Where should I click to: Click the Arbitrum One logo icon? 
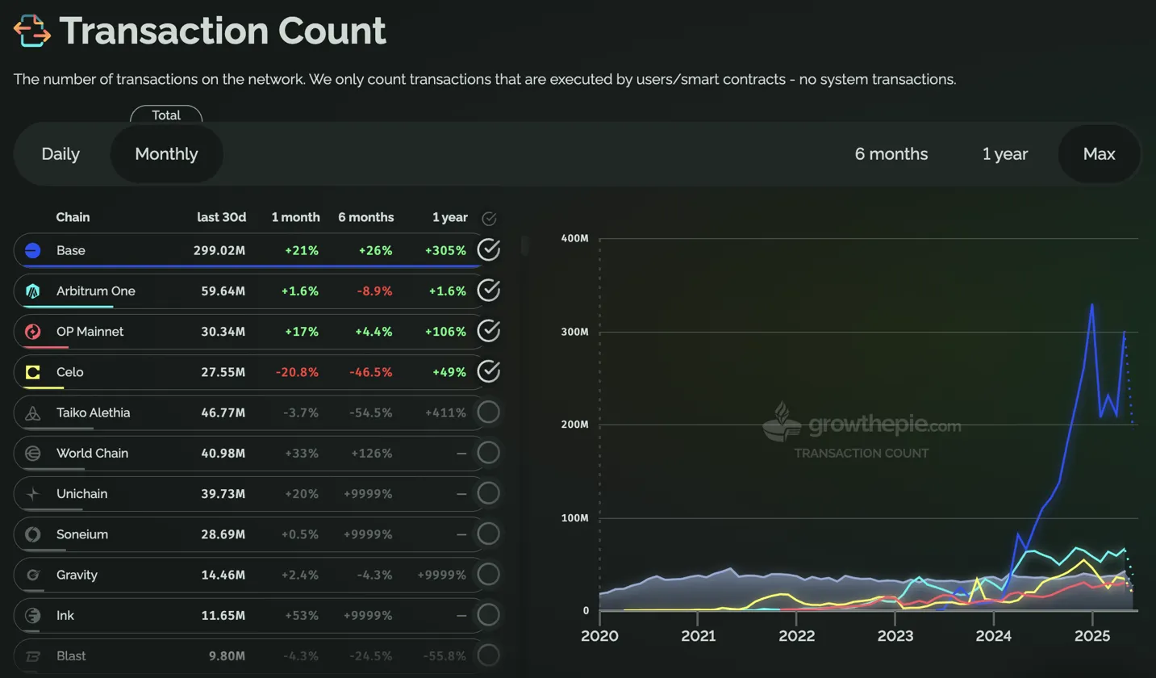point(33,291)
